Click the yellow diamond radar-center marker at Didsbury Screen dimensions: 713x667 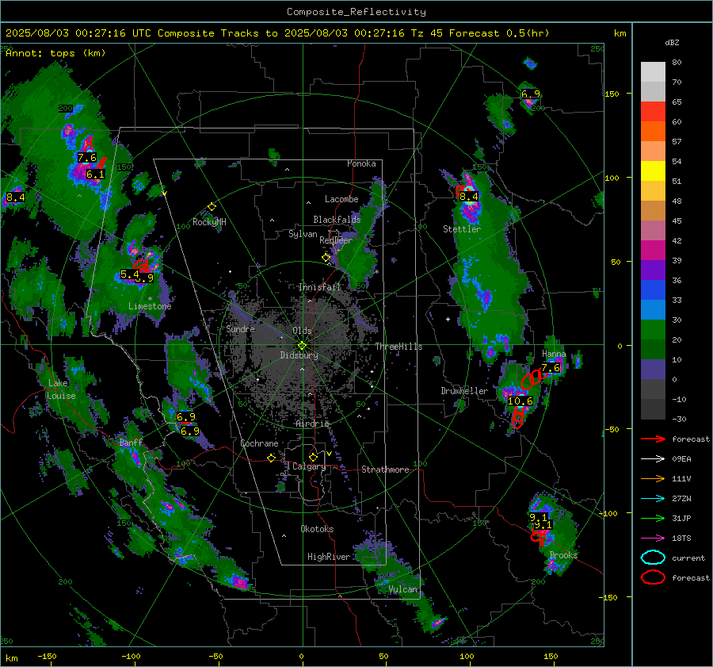302,346
